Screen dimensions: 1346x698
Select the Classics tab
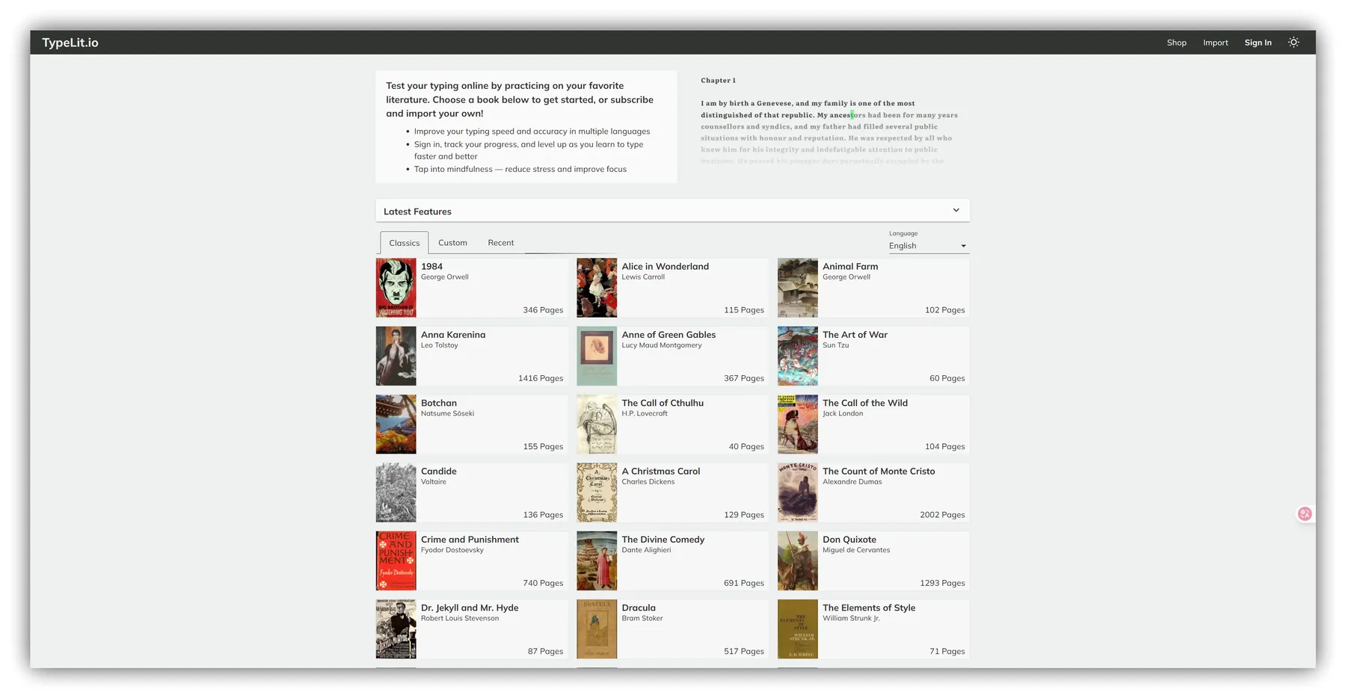[404, 243]
